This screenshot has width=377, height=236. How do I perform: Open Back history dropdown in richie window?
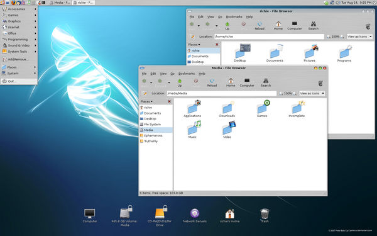[x=199, y=26]
